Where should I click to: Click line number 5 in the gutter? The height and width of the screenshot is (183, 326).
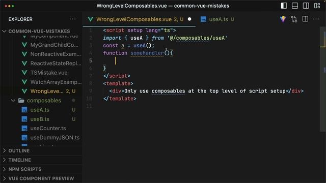coord(91,60)
